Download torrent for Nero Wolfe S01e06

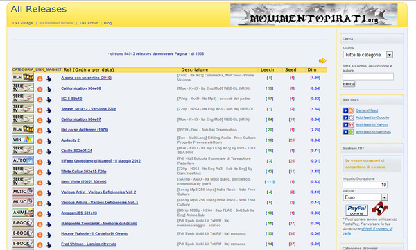tap(40, 182)
